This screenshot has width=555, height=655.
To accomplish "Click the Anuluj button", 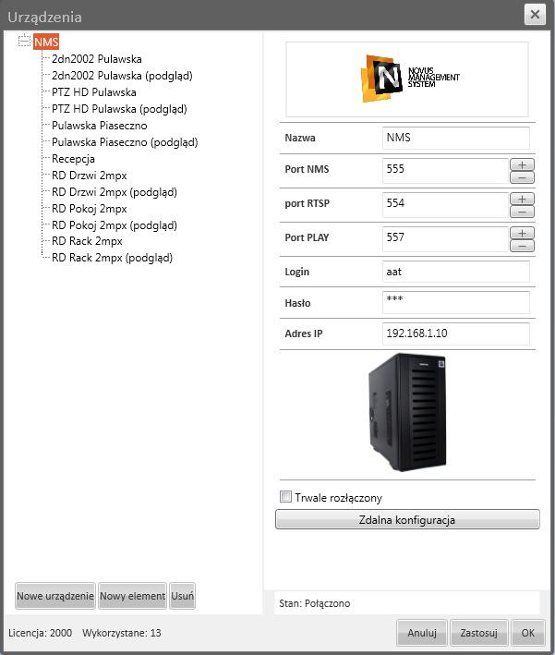I will tap(422, 633).
